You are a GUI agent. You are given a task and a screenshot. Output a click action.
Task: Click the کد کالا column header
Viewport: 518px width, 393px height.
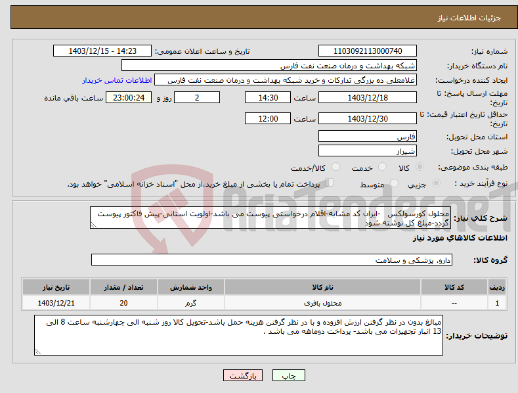pyautogui.click(x=454, y=287)
